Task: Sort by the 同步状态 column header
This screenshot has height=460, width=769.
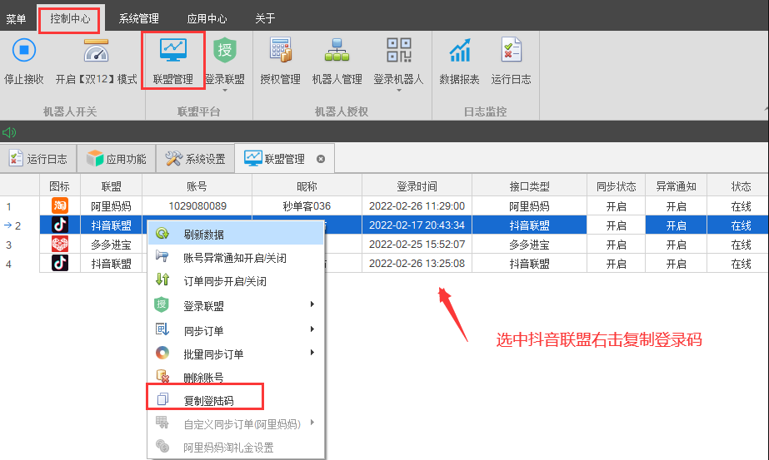Action: pos(617,186)
